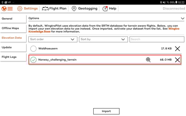Select the Waldhaeusern radio button
The height and width of the screenshot is (116, 186).
(x=33, y=49)
